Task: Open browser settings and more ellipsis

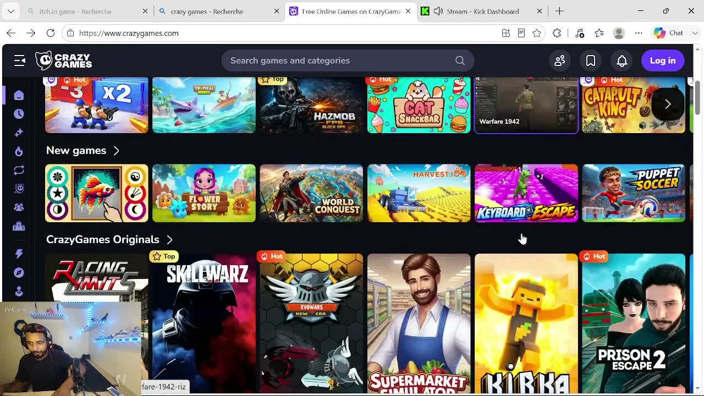Action: point(639,33)
